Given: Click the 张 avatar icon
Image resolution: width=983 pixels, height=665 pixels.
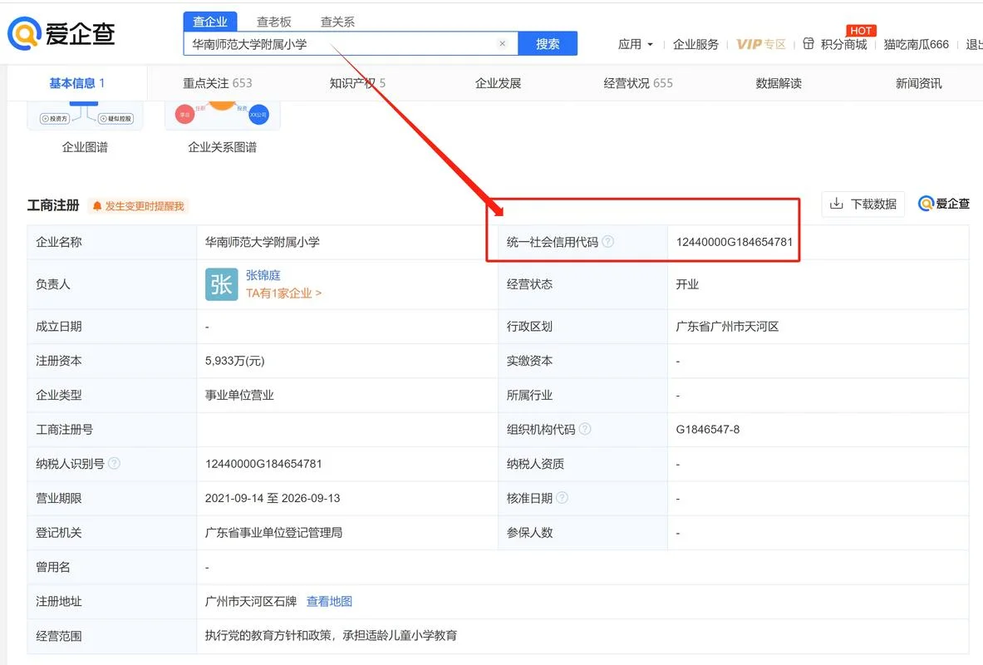Looking at the screenshot, I should point(221,284).
